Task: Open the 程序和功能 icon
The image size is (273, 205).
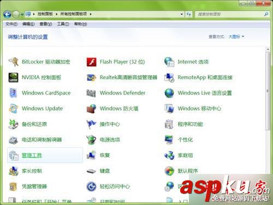Action: click(169, 124)
